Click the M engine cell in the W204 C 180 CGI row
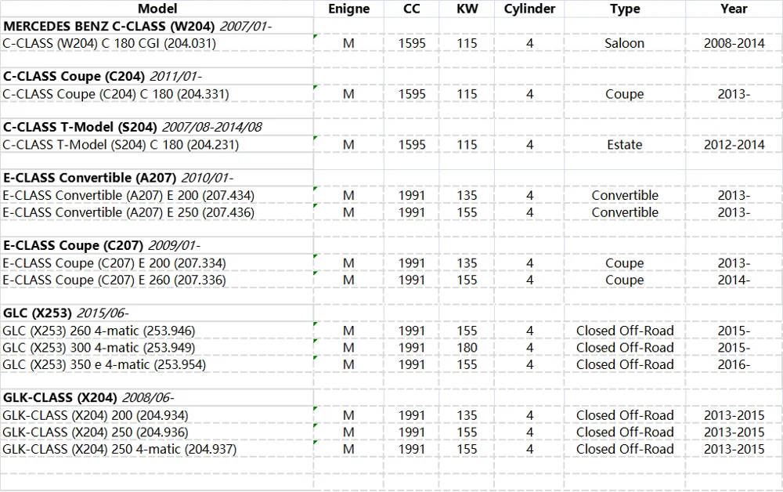Screen dimensions: 783x492 tap(348, 43)
